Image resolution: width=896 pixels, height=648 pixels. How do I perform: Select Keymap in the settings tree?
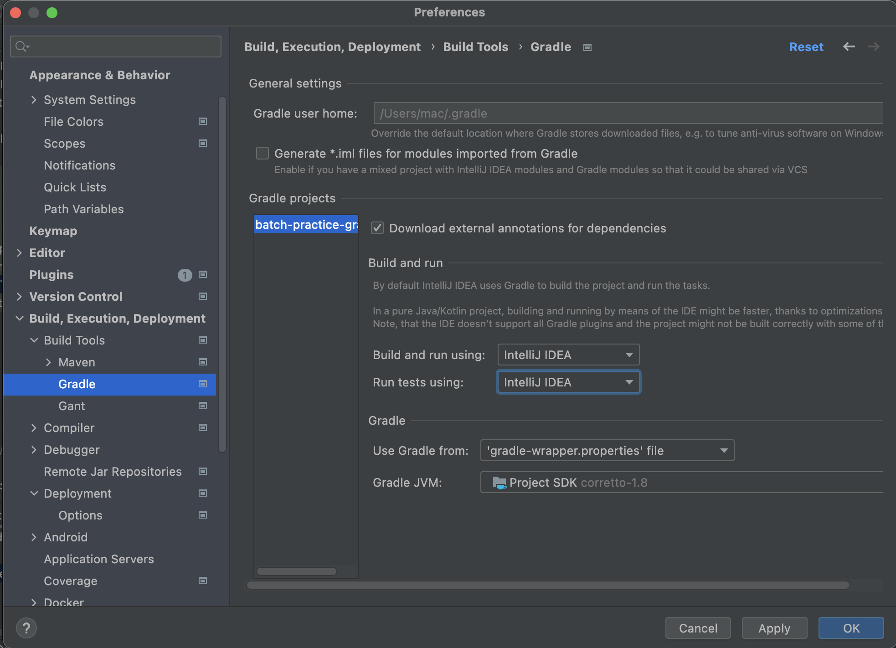click(53, 231)
